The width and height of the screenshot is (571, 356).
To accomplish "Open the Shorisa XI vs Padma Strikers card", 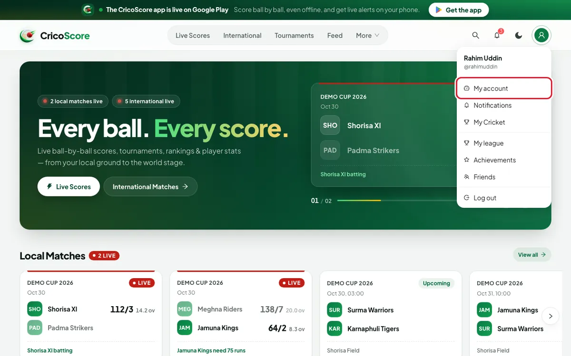I will (91, 313).
